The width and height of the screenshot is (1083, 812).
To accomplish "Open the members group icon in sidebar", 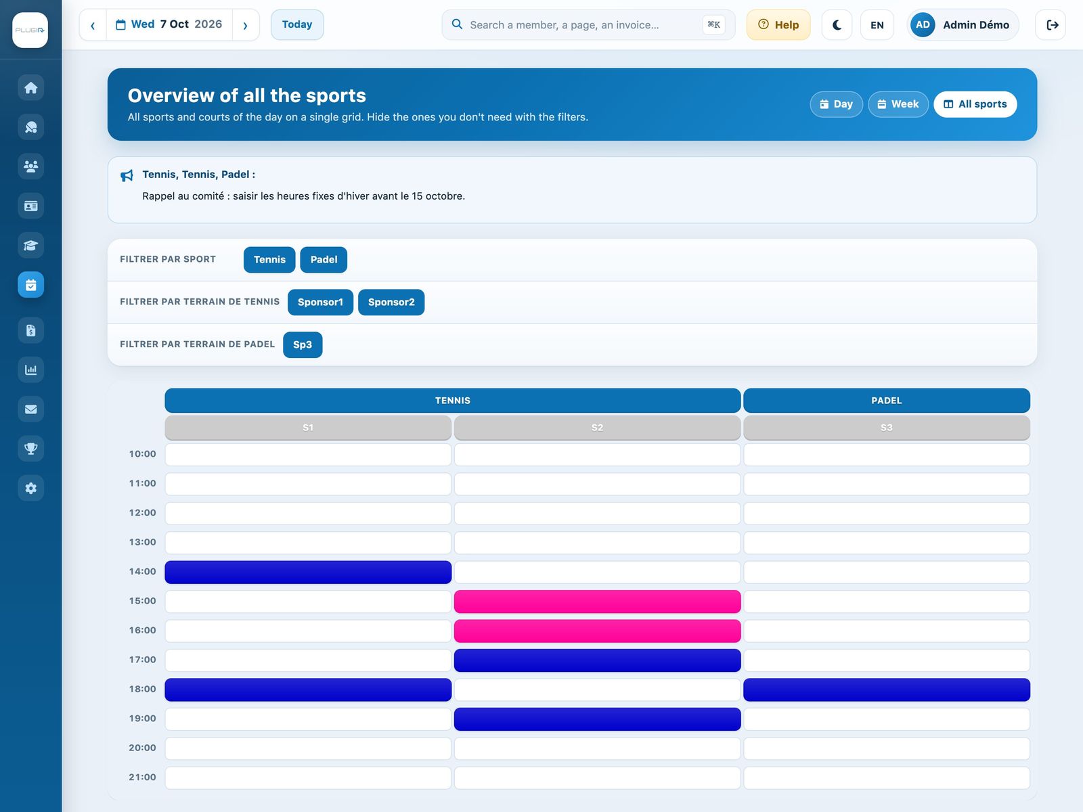I will 30,166.
